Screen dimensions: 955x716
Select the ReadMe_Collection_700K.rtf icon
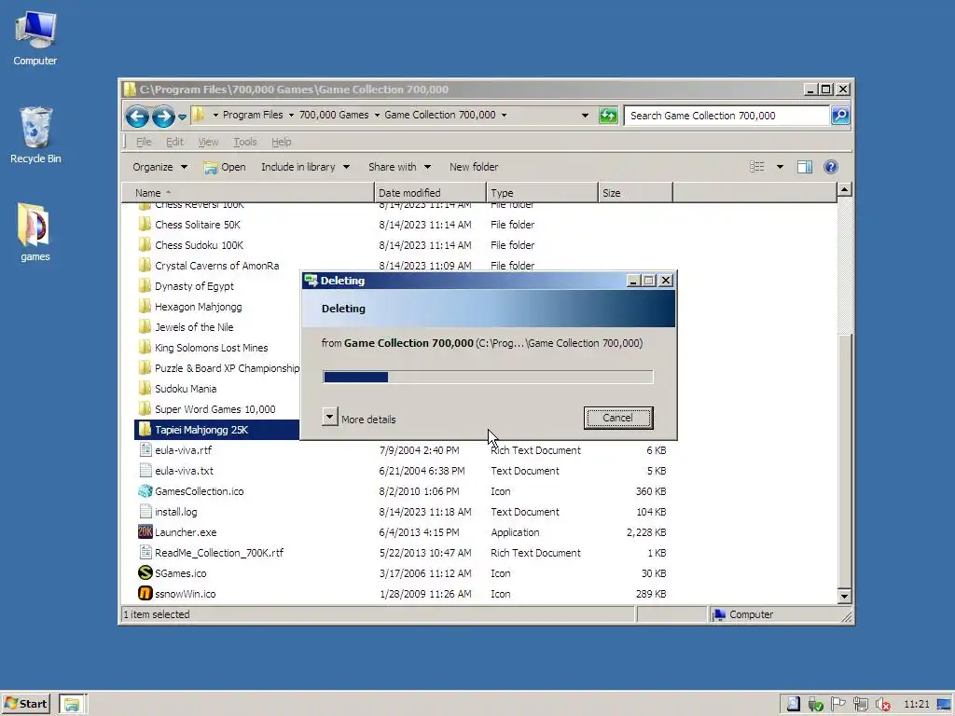pos(145,553)
